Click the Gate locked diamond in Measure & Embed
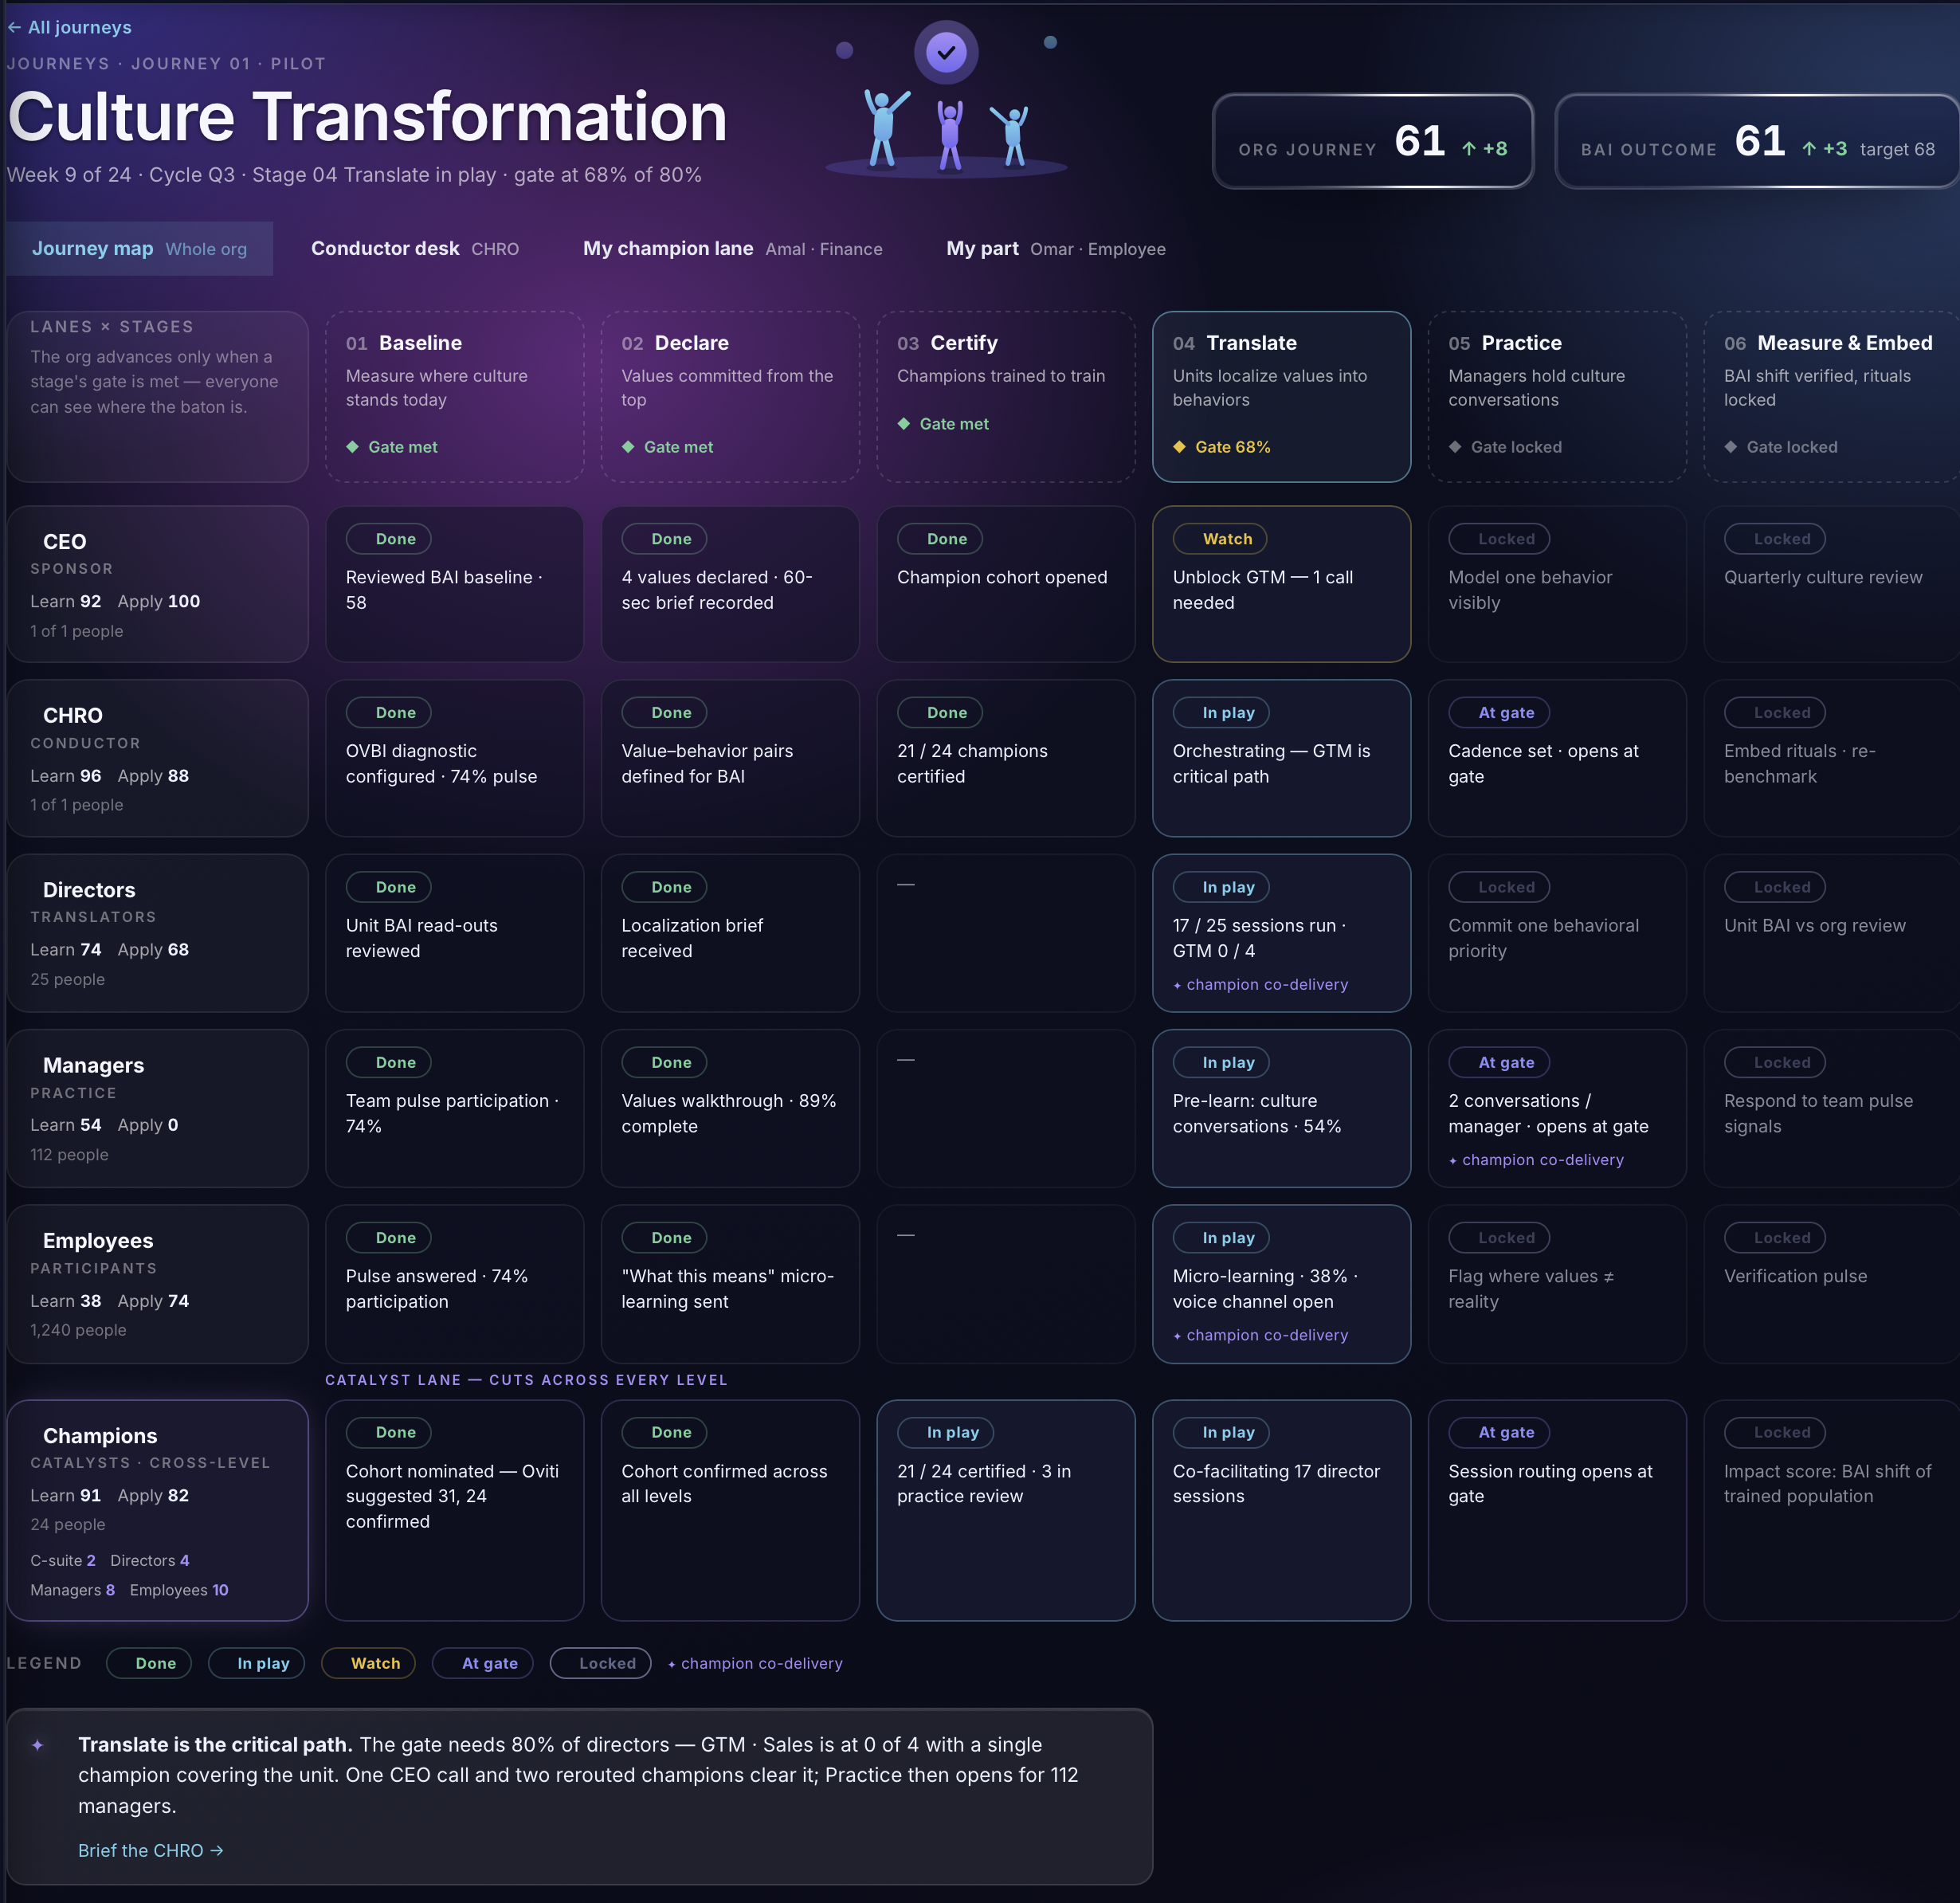This screenshot has height=1903, width=1960. pos(1731,447)
